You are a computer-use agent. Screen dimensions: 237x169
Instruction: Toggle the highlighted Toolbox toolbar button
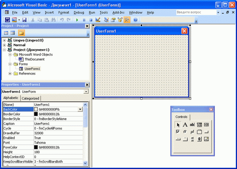(x=127, y=20)
